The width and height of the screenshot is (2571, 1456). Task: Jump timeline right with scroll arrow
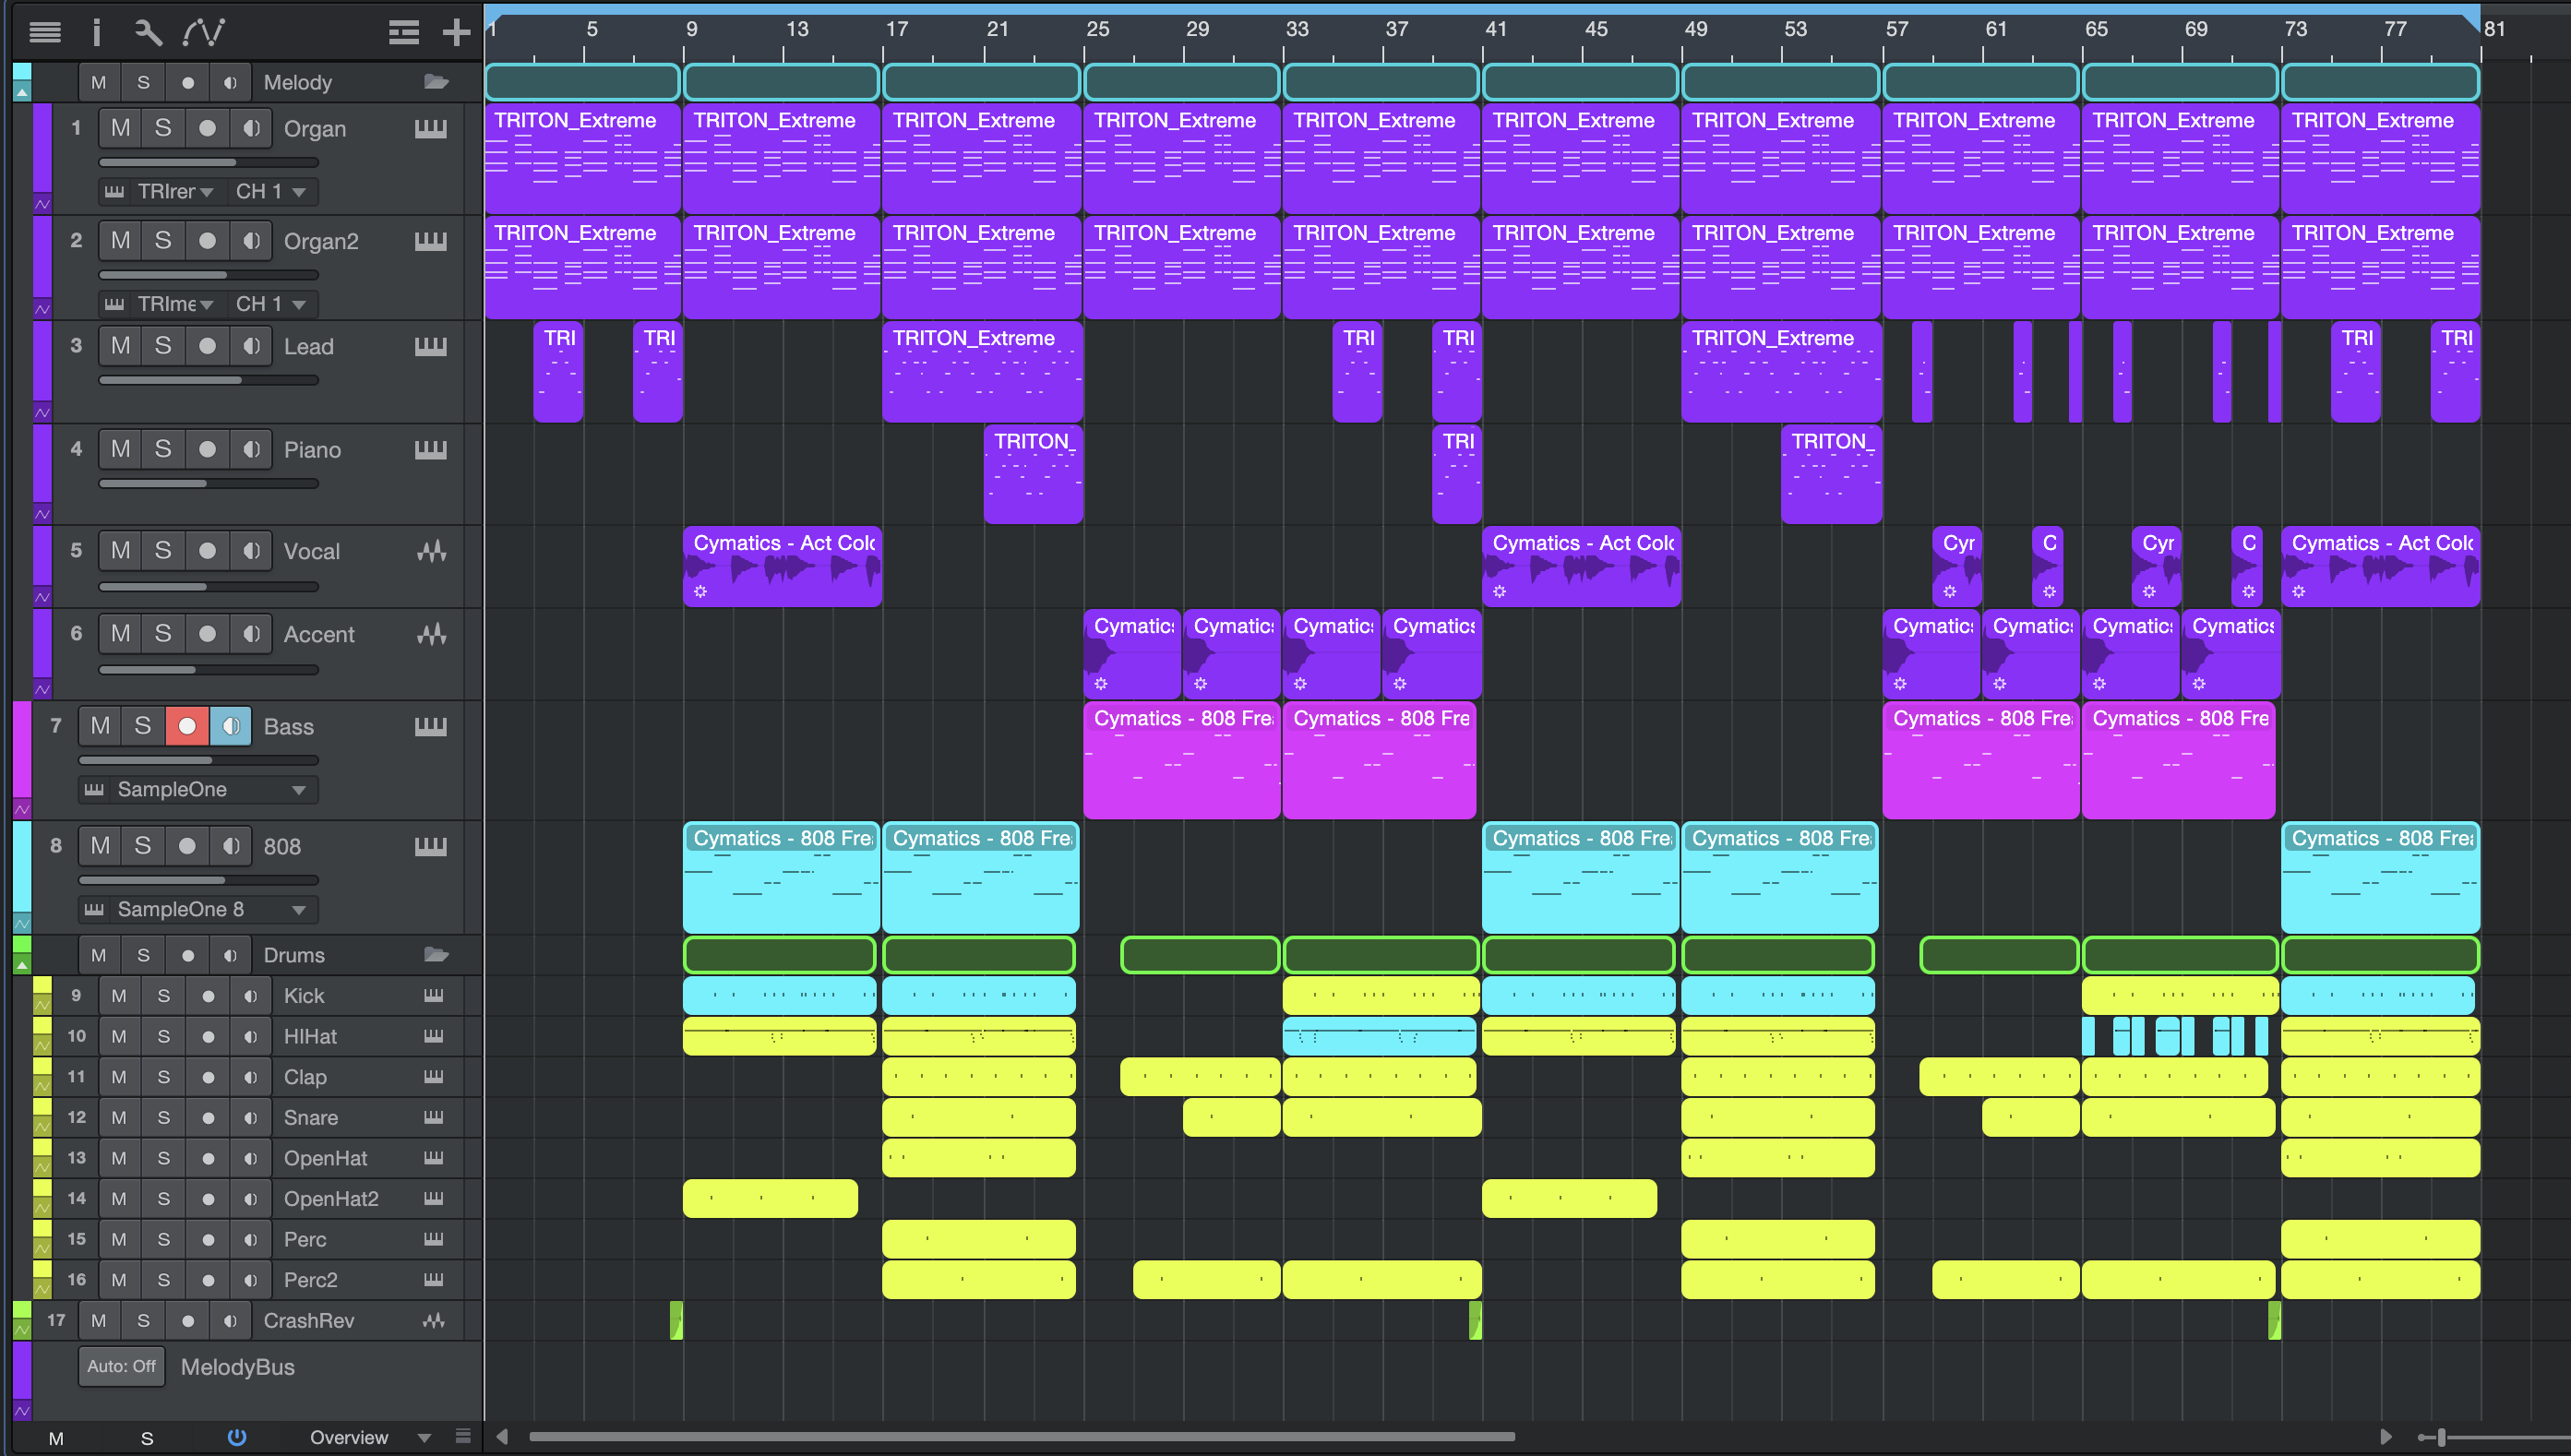pos(2385,1437)
